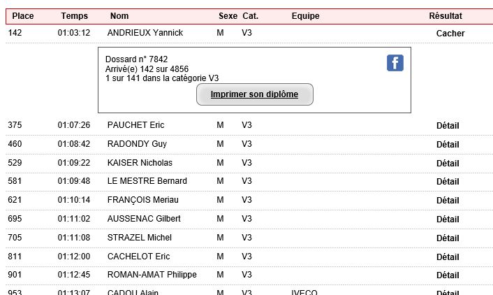This screenshot has height=295, width=493.
Task: Click the Nom column header
Action: tap(119, 16)
